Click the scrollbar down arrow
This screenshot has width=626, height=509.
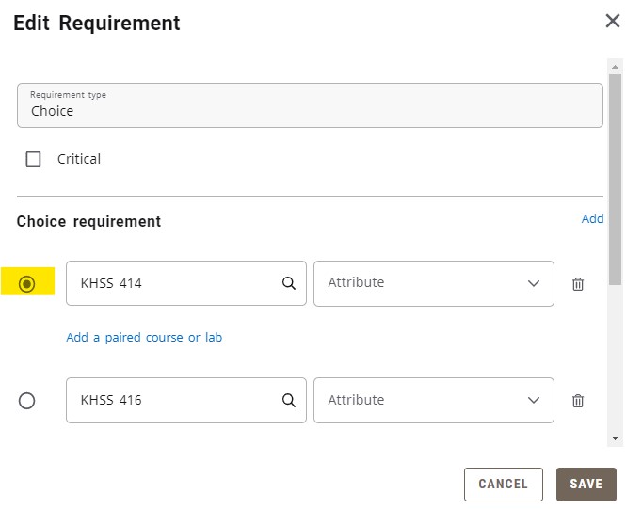pyautogui.click(x=615, y=438)
